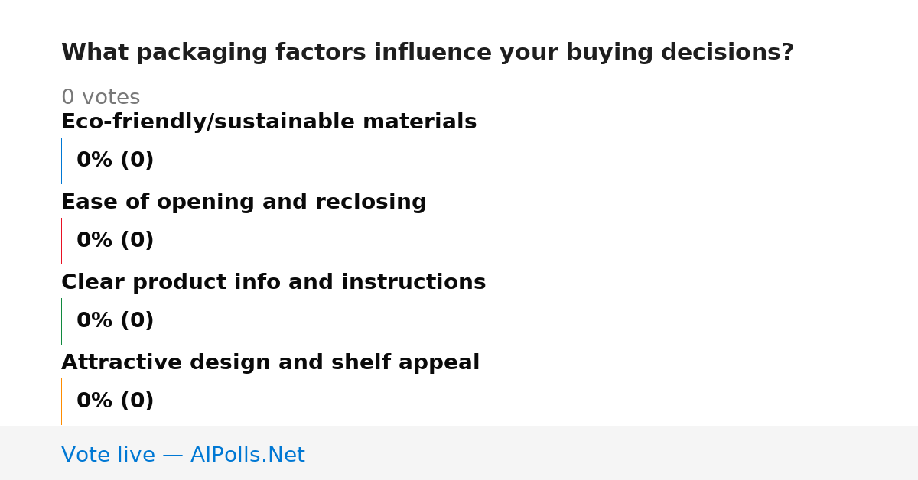This screenshot has height=480, width=918.
Task: Click the blue bar for Eco-friendly materials
Action: click(61, 161)
